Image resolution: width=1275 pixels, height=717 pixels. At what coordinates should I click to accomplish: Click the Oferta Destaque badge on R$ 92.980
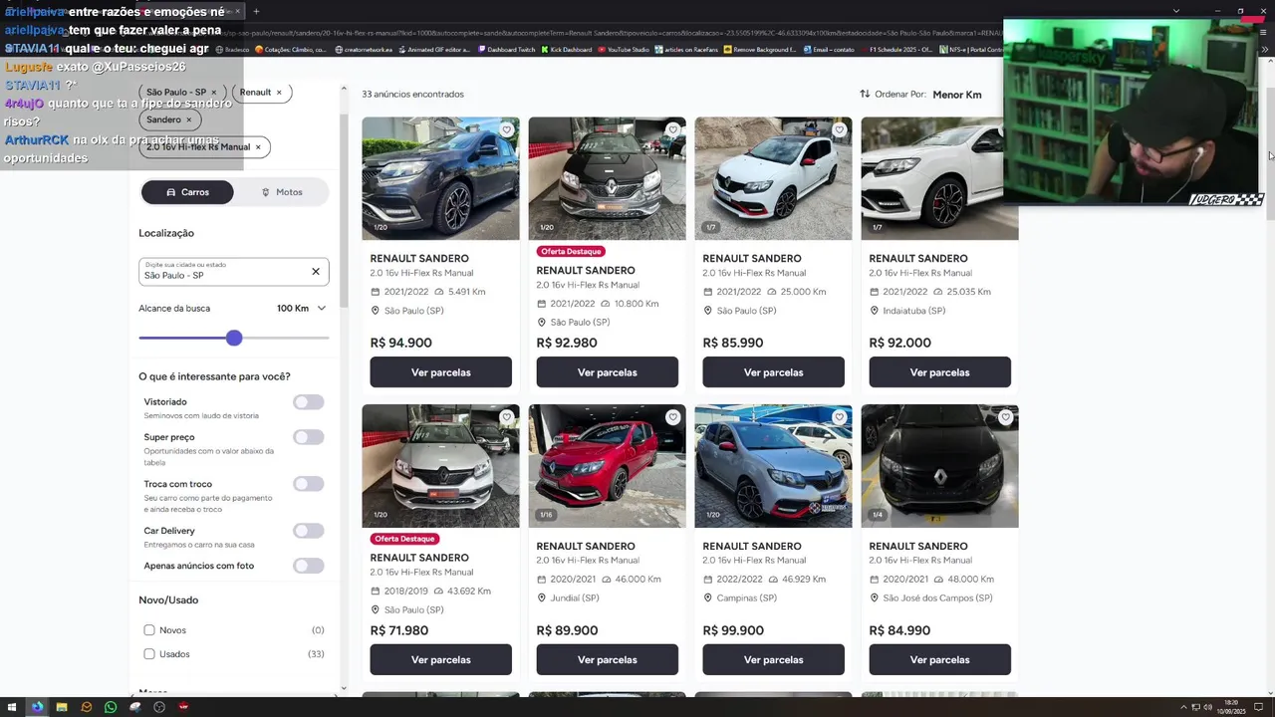point(571,252)
